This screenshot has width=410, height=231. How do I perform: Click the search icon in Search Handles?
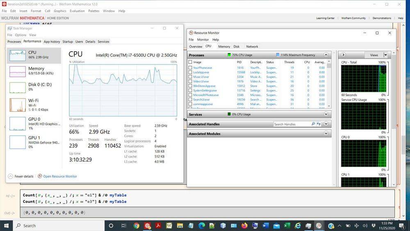click(x=313, y=124)
